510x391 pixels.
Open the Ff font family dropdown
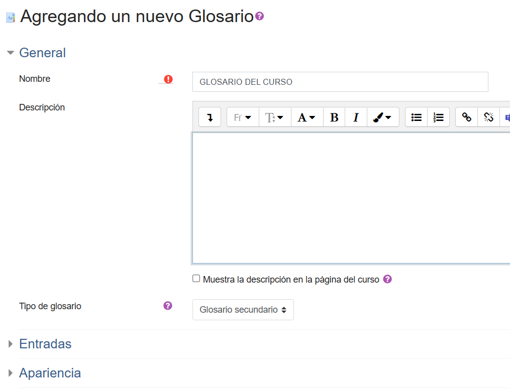click(242, 117)
